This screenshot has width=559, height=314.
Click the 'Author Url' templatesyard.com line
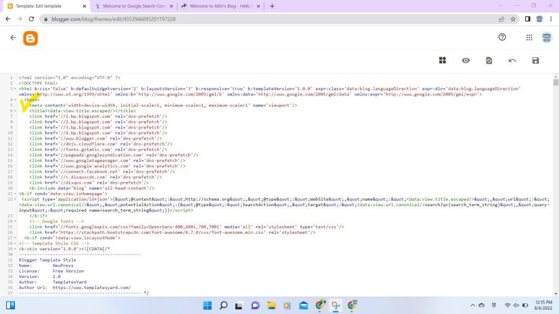tap(75, 288)
